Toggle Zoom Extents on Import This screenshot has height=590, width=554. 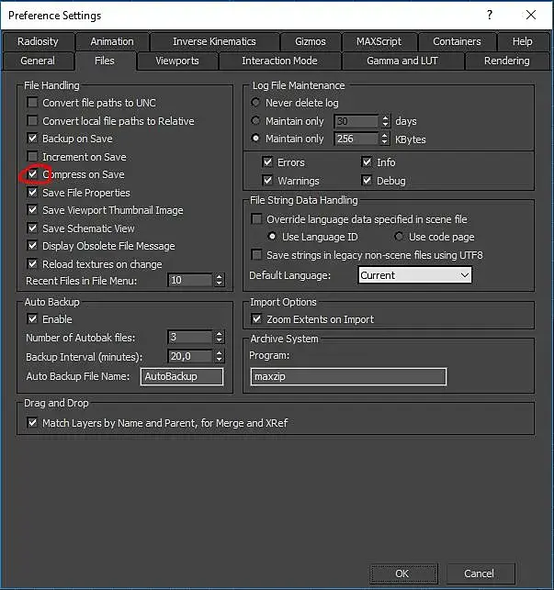tap(256, 319)
